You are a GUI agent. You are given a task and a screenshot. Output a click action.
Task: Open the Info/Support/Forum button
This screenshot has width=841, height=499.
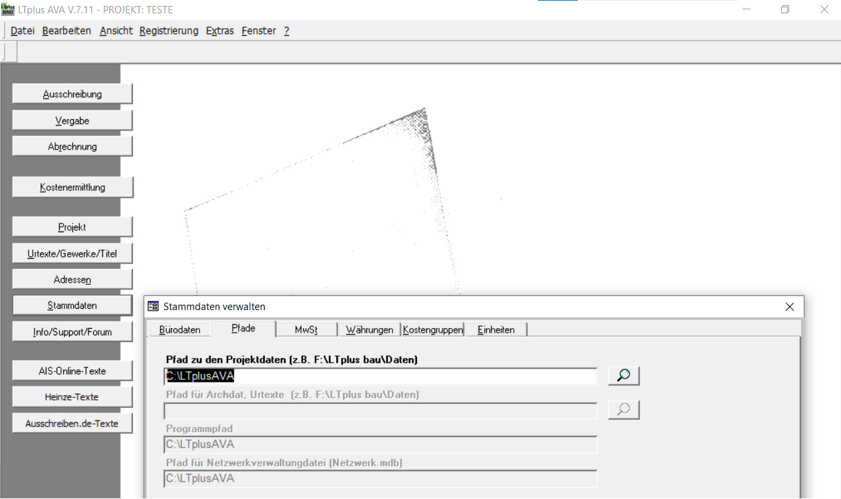pos(72,332)
